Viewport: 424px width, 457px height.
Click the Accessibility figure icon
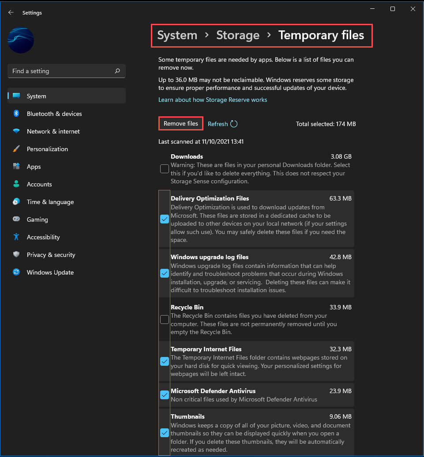pos(16,237)
